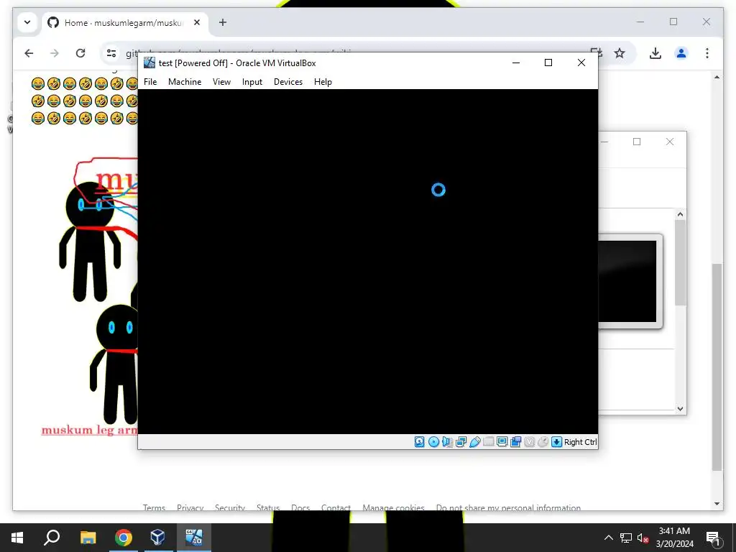Viewport: 736px width, 552px height.
Task: Click Chrome page vertical scrollbar thumb
Action: click(x=717, y=367)
